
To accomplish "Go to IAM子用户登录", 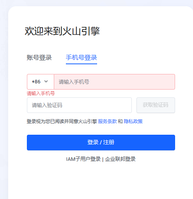I will click(x=83, y=159).
